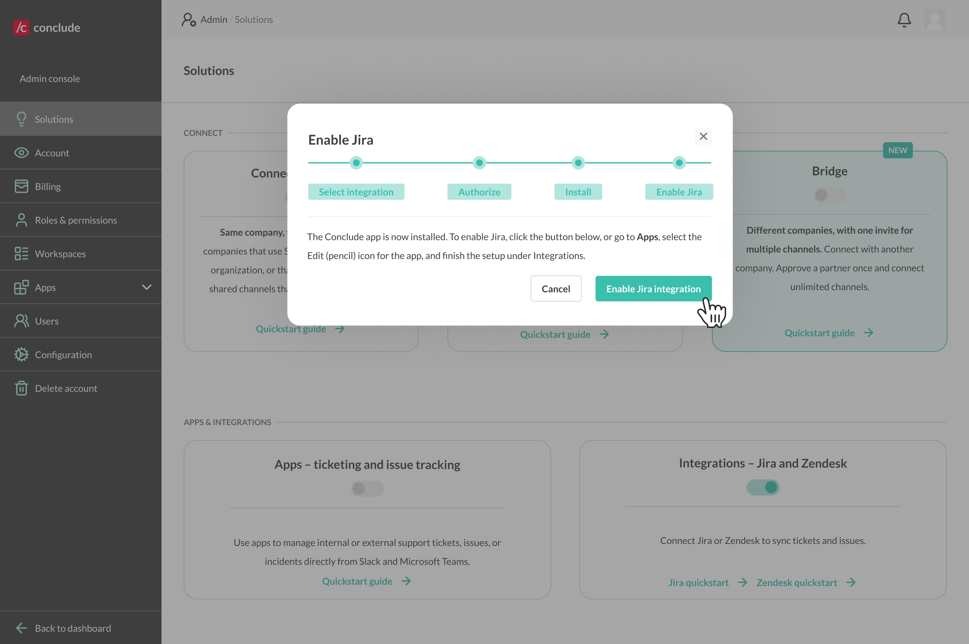
Task: Toggle Integrations Jira and Zendesk switch
Action: tap(763, 487)
